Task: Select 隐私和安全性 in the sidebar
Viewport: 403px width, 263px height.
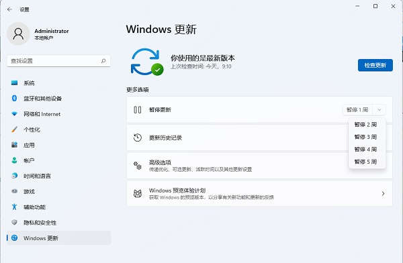Action: (58, 223)
